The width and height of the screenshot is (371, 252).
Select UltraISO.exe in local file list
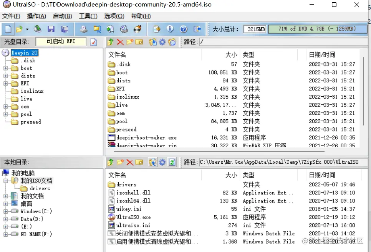click(x=133, y=217)
